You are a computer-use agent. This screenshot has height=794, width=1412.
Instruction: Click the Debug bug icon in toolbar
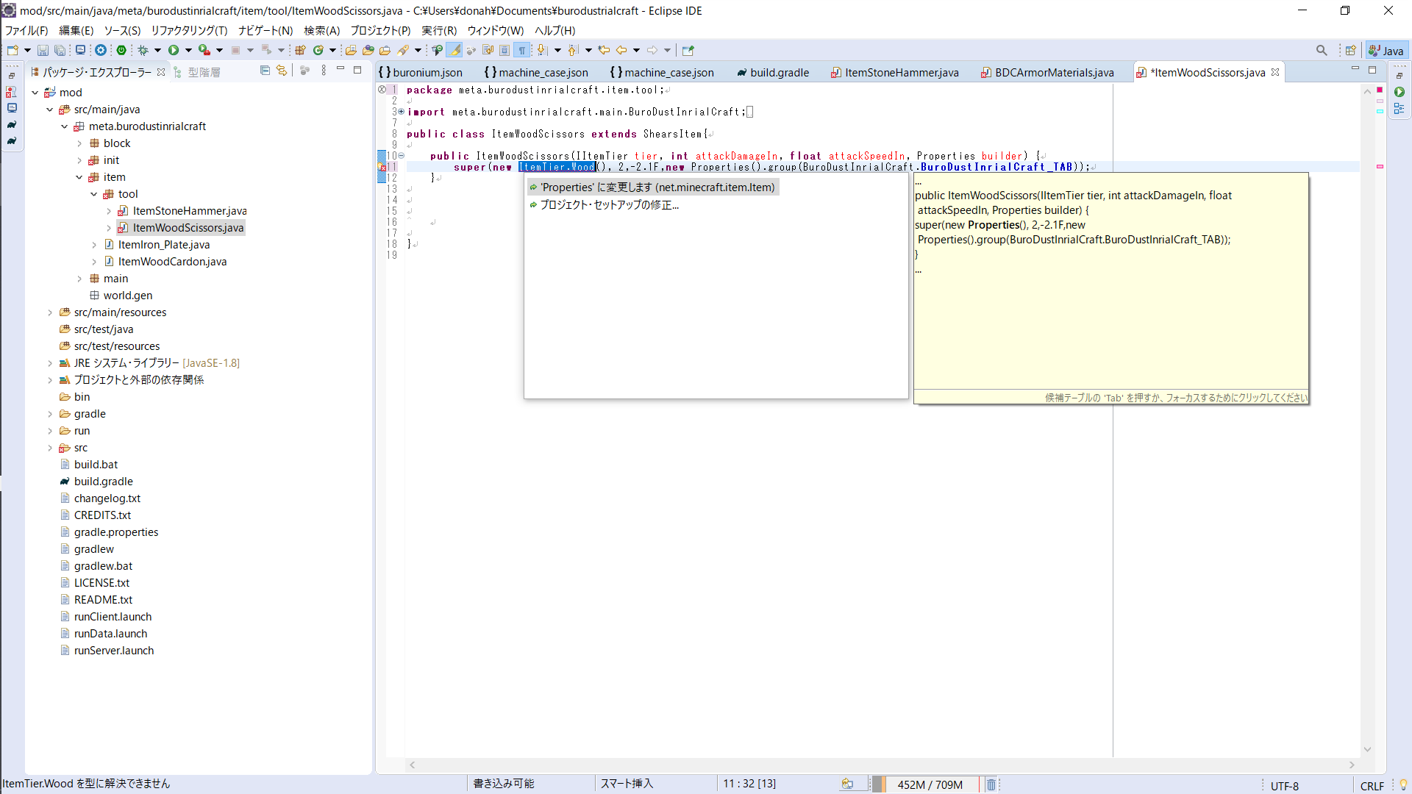[x=143, y=50]
